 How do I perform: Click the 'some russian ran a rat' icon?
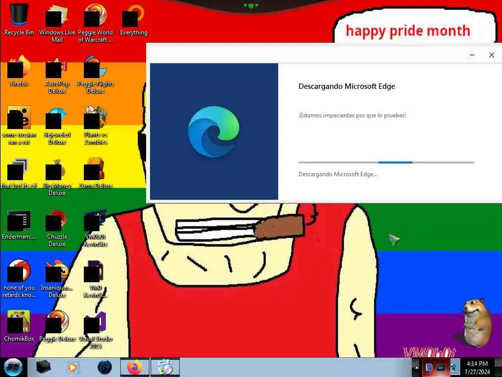tap(19, 125)
